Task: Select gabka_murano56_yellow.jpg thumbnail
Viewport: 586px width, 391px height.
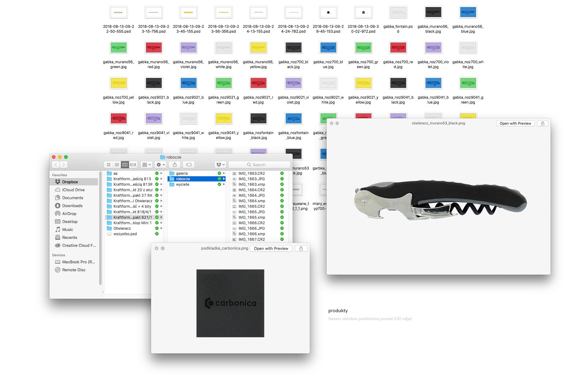Action: point(258,48)
